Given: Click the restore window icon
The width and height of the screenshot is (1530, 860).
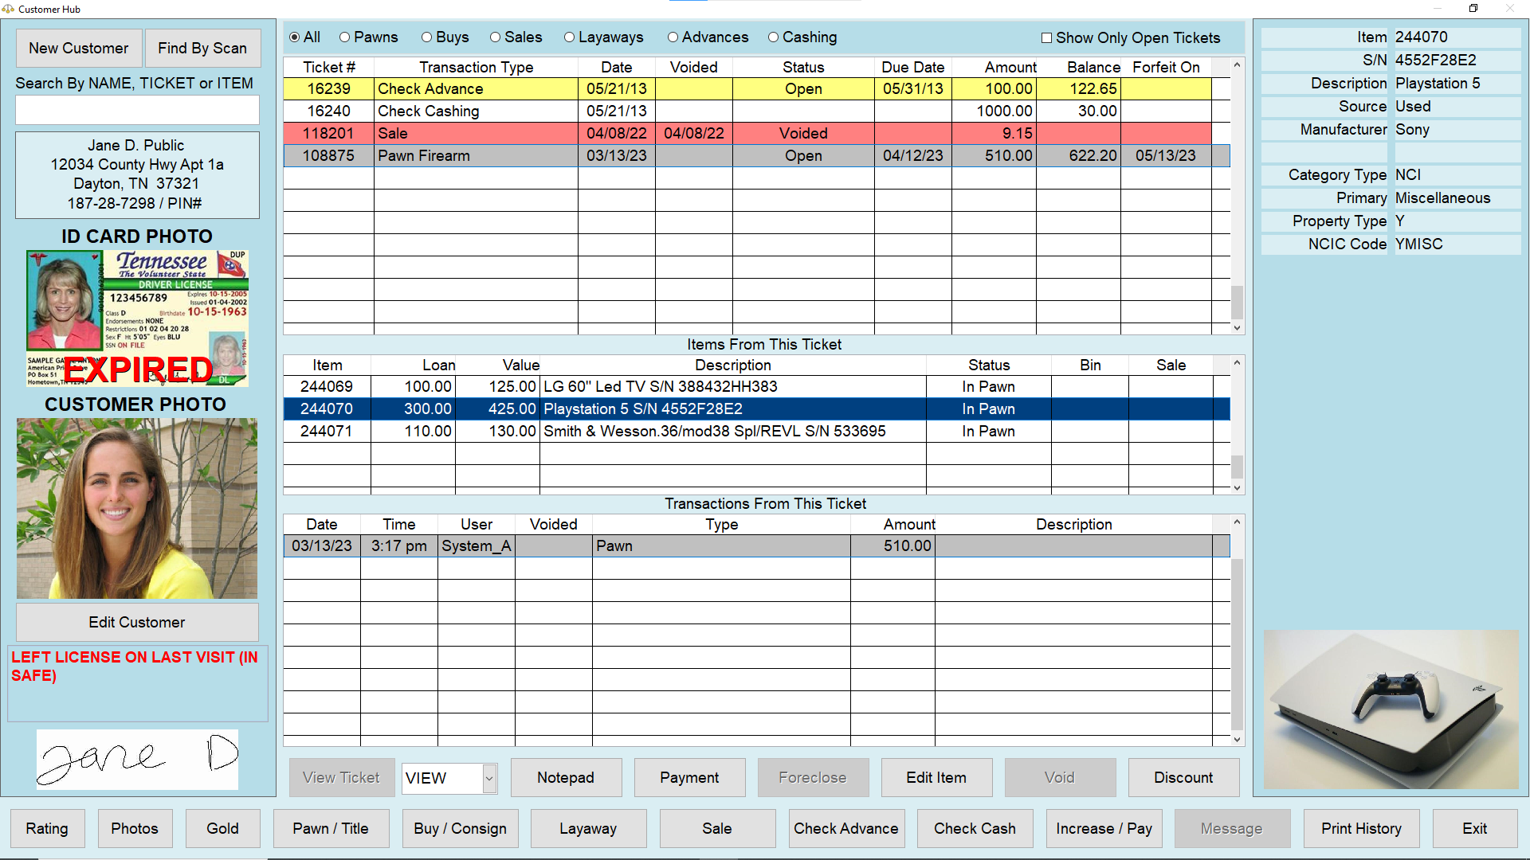Looking at the screenshot, I should (1473, 9).
